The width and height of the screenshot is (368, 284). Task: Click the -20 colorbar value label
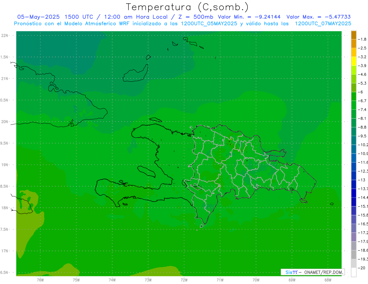[x=362, y=268]
